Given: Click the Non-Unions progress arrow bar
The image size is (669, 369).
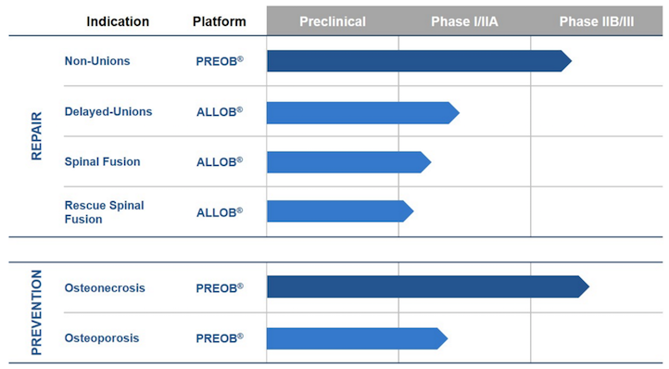Looking at the screenshot, I should coord(420,61).
